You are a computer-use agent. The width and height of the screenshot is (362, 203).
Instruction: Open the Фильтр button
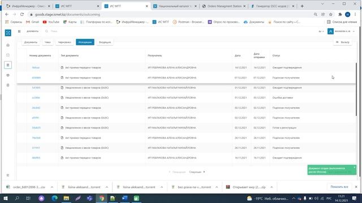point(343,42)
